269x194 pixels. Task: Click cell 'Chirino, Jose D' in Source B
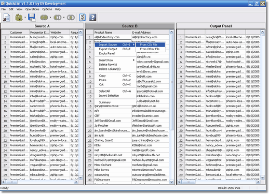click(x=113, y=140)
